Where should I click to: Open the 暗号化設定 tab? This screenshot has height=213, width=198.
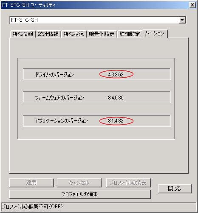(x=102, y=34)
